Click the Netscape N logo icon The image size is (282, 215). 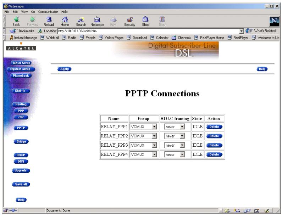coord(274,21)
